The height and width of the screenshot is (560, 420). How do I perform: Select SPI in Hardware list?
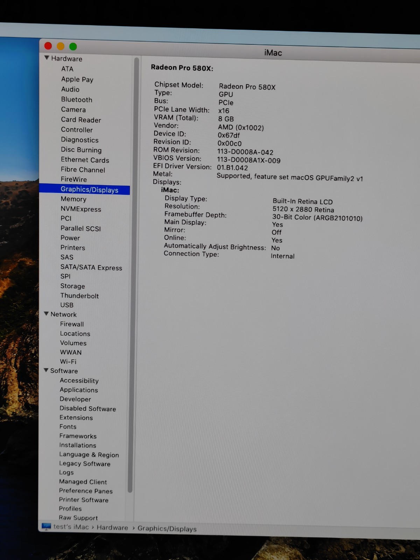click(x=65, y=276)
